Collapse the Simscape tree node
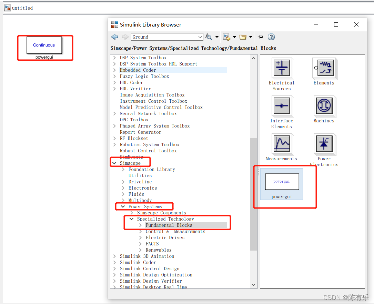Viewport: 374px width, 304px height. pos(114,163)
